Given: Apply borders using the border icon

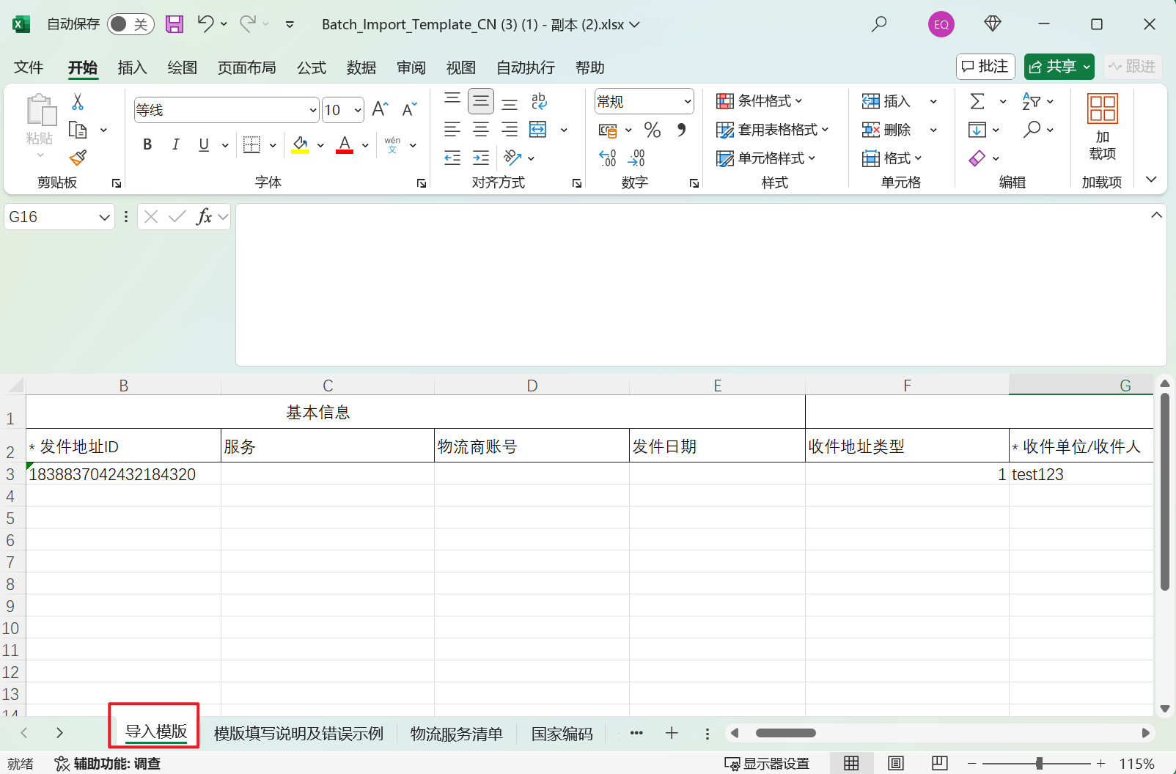Looking at the screenshot, I should coord(251,144).
